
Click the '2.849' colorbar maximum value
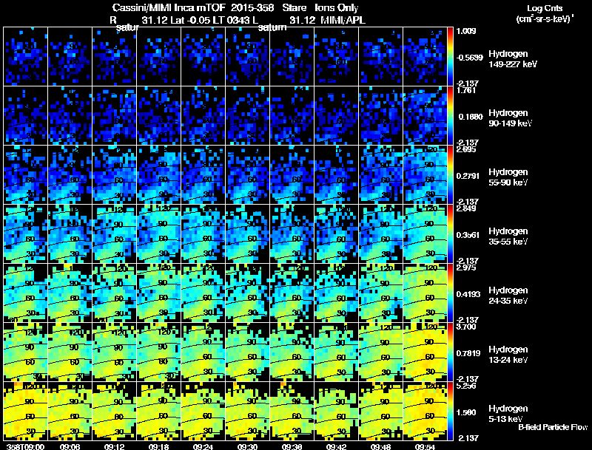466,209
